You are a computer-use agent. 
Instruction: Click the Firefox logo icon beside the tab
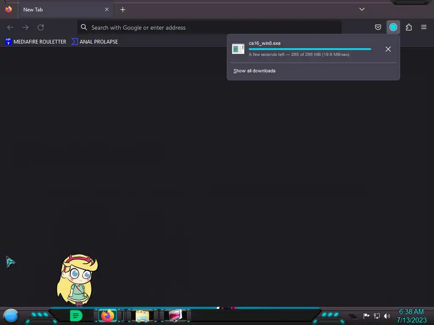click(8, 9)
